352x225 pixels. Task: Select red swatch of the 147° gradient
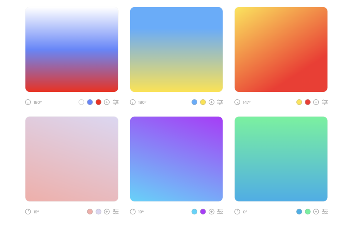(308, 102)
